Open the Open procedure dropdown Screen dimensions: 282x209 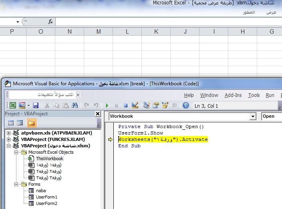[x=272, y=116]
